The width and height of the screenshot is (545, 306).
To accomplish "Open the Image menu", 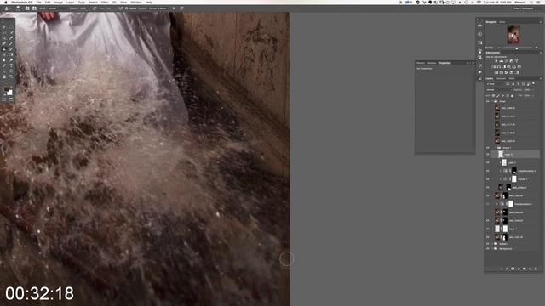I will coord(59,2).
